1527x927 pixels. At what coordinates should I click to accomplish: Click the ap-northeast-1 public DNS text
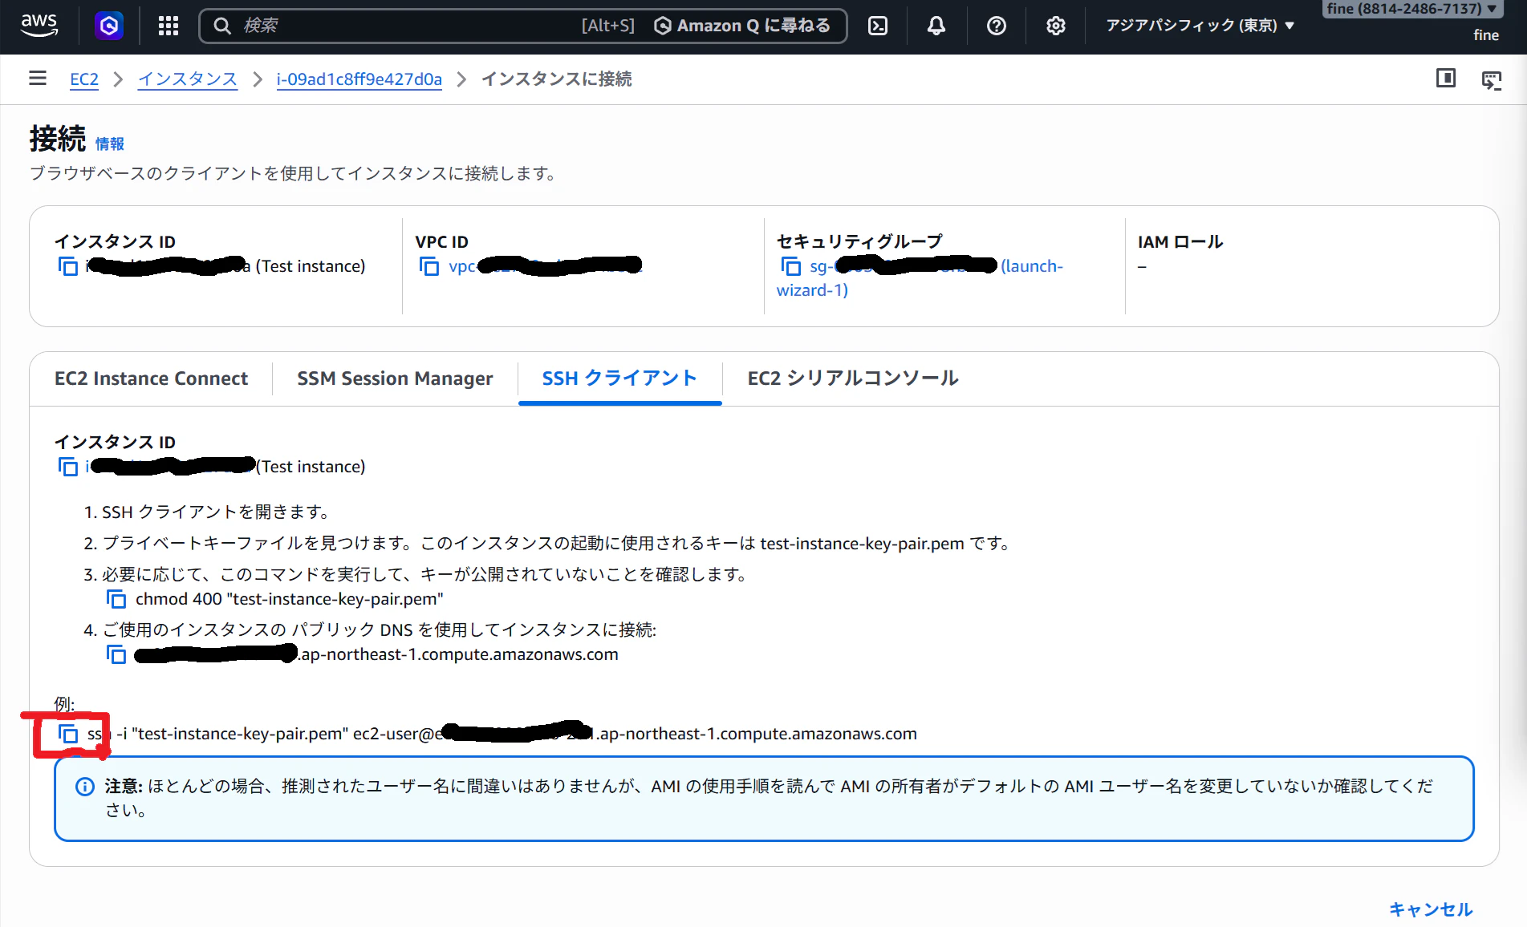coord(376,654)
